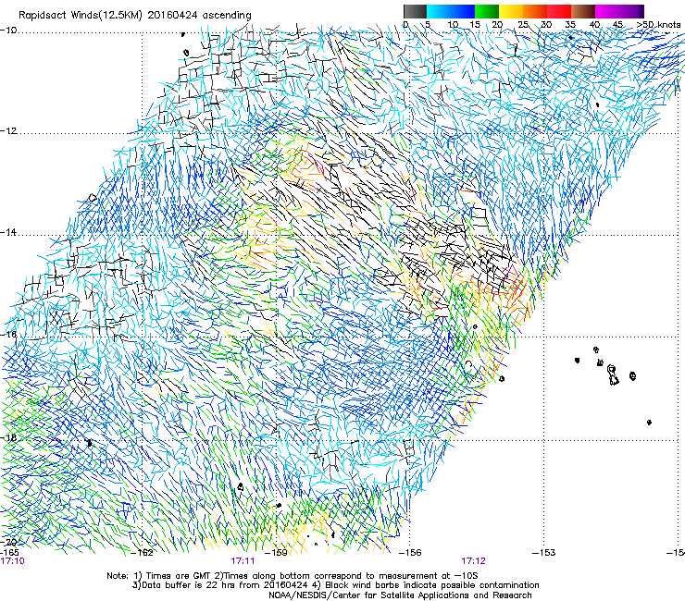Click the longitude label '-153'

[544, 553]
